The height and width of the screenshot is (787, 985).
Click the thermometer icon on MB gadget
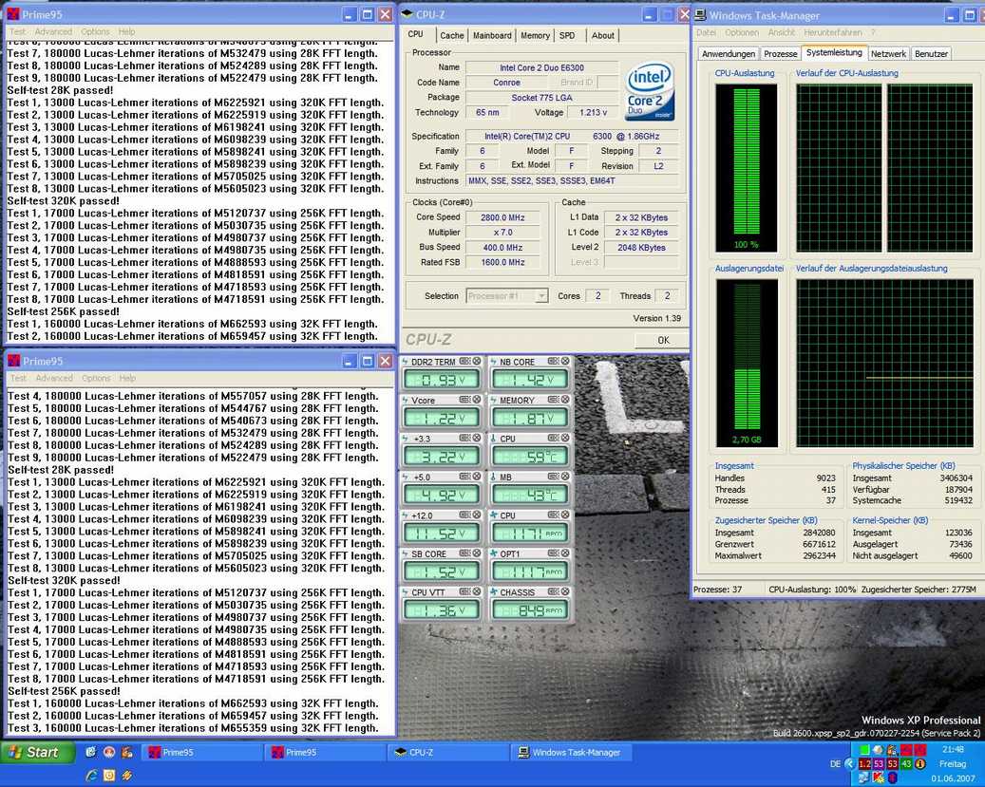point(494,477)
